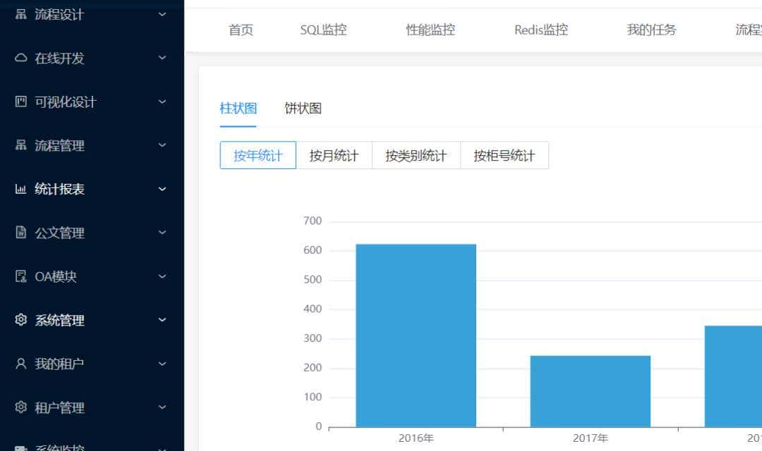The image size is (762, 451).
Task: Switch to the 饼状图 tab
Action: coord(302,108)
